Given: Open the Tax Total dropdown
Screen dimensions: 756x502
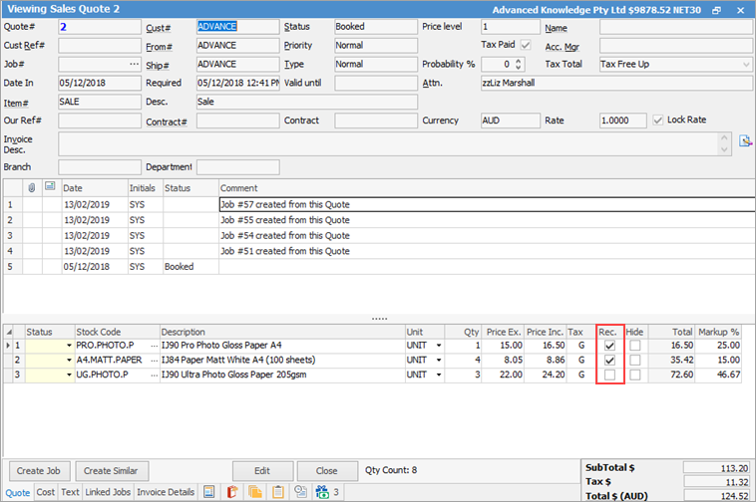Looking at the screenshot, I should pyautogui.click(x=746, y=64).
